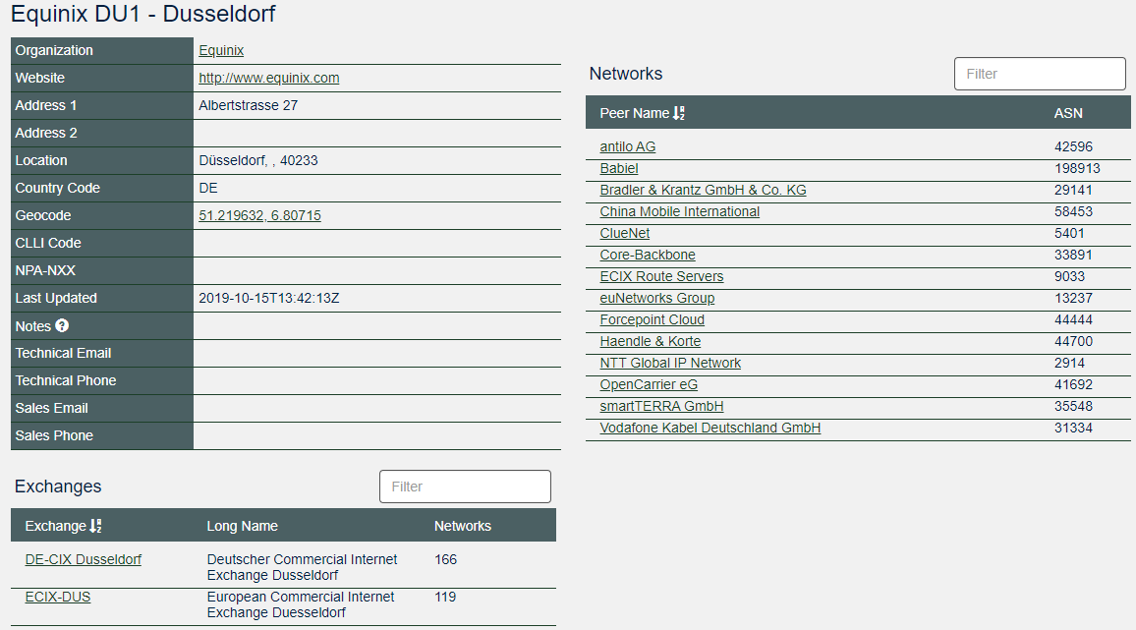Click the Equinix DU1 - Dusseldorf page title
The image size is (1136, 630).
point(143,14)
